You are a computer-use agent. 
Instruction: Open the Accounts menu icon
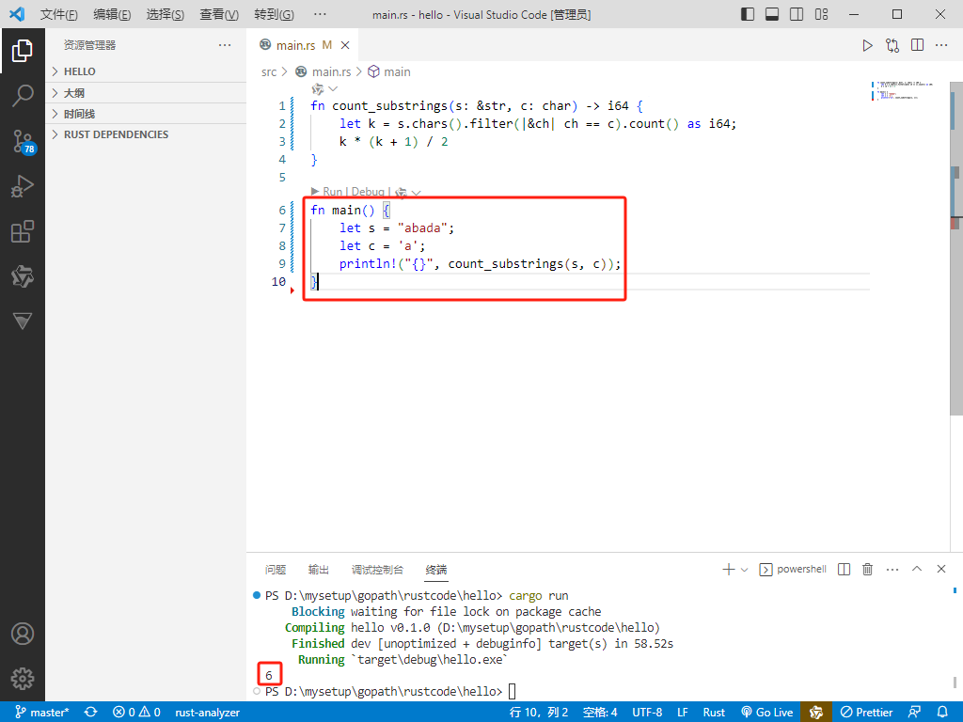click(x=23, y=634)
